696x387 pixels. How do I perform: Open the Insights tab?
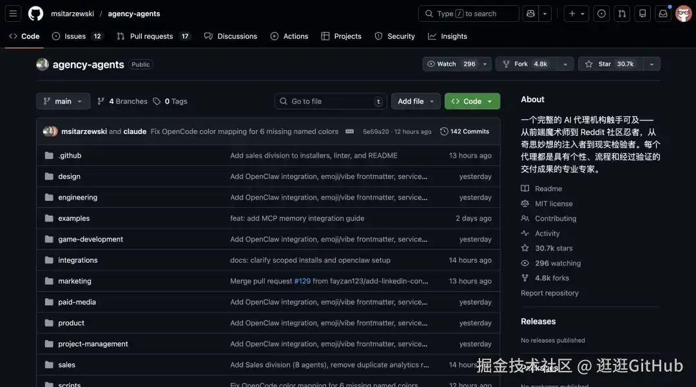(x=447, y=36)
